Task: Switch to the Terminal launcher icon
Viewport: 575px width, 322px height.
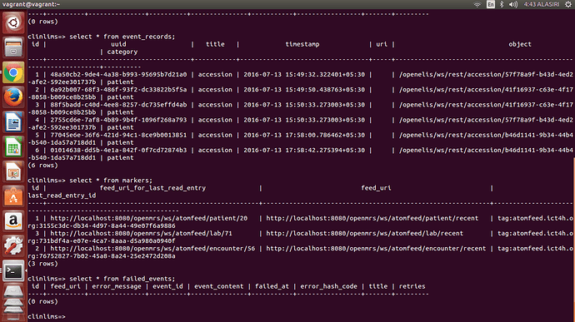Action: click(x=13, y=271)
